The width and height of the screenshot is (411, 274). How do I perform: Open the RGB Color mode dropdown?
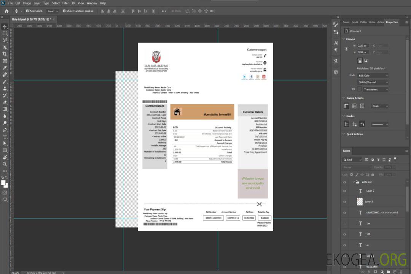point(373,76)
